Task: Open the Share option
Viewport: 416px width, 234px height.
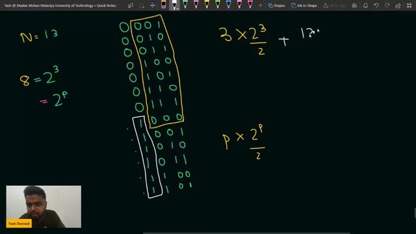Action: click(x=398, y=6)
